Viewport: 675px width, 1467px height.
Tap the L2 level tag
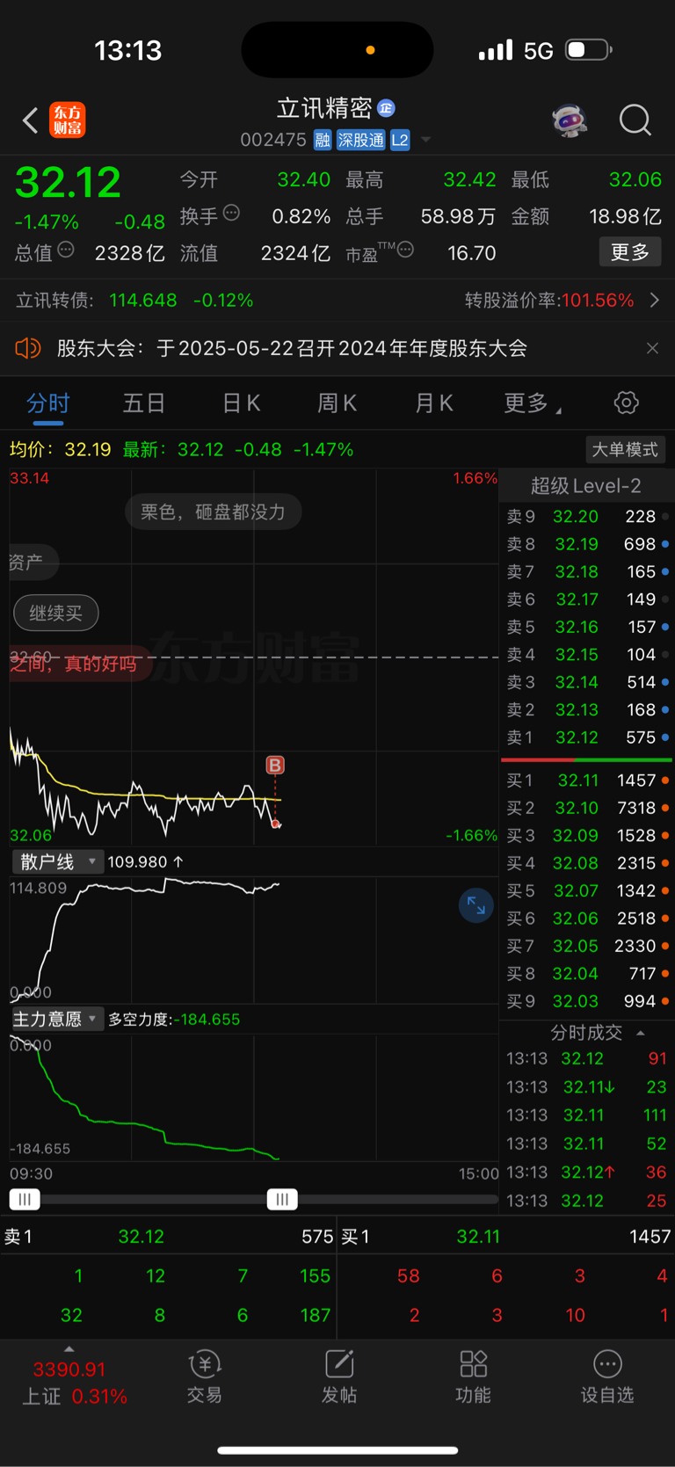[400, 140]
